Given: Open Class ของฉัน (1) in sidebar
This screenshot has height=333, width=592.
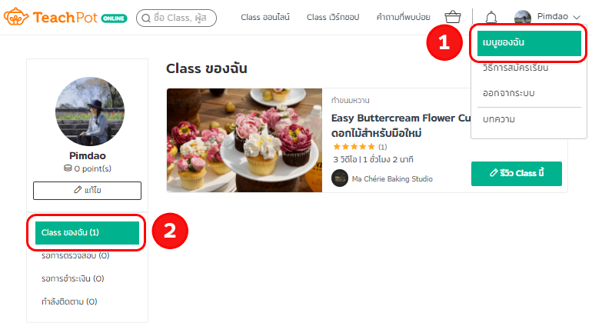Looking at the screenshot, I should (x=87, y=232).
